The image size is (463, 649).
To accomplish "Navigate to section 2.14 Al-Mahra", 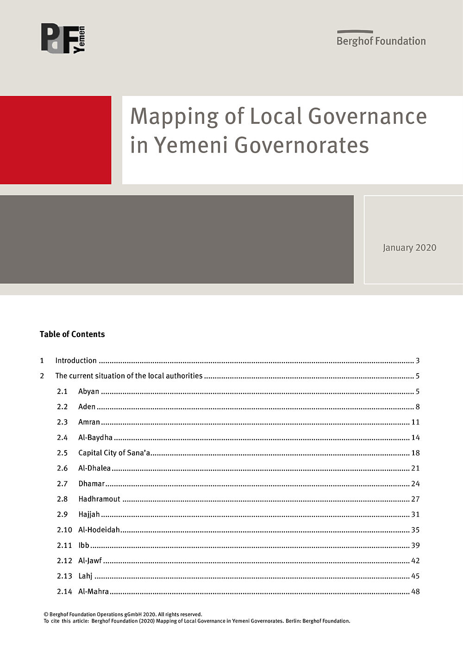I will click(x=238, y=592).
